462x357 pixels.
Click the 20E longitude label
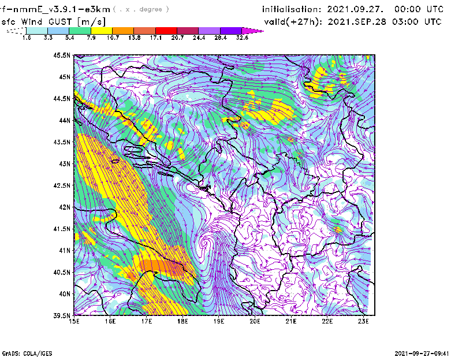[255, 321]
